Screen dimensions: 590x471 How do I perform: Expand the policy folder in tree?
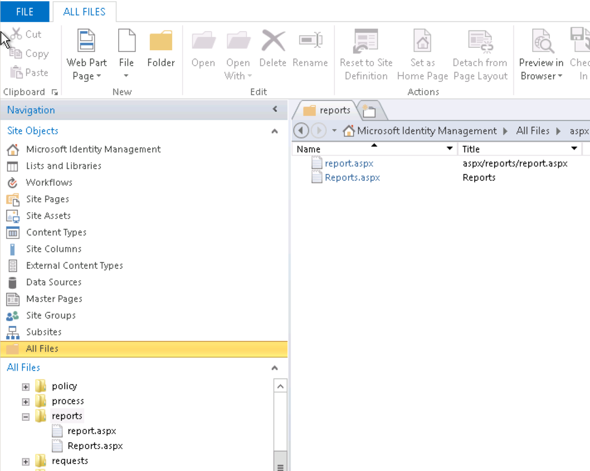point(25,386)
